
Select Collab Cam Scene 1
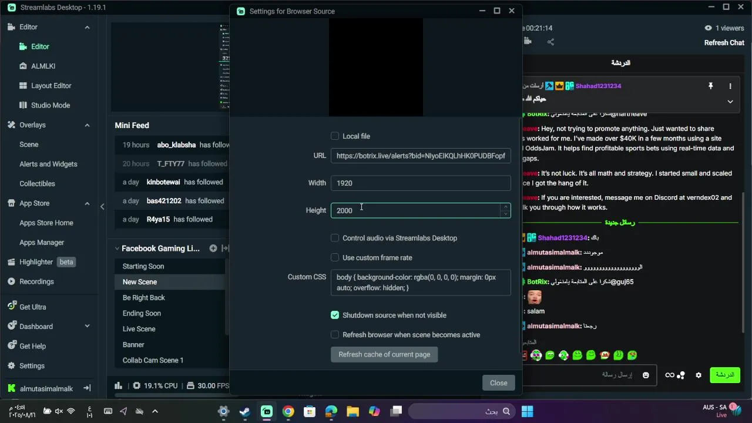pyautogui.click(x=153, y=361)
